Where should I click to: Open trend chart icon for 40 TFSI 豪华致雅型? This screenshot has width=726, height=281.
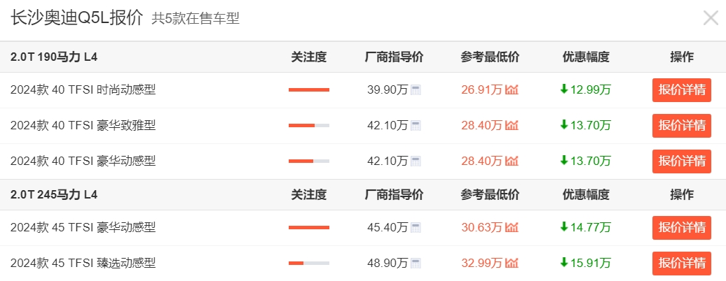512,125
